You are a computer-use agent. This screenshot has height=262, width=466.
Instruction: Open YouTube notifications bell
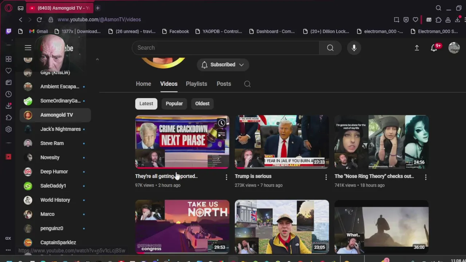(x=434, y=48)
